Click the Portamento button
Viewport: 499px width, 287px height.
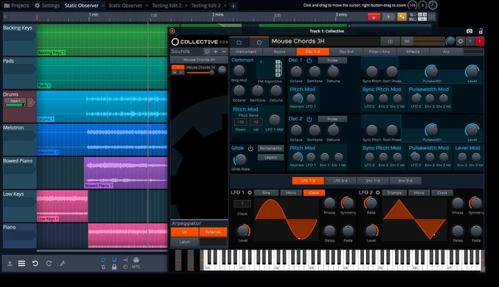click(x=270, y=148)
